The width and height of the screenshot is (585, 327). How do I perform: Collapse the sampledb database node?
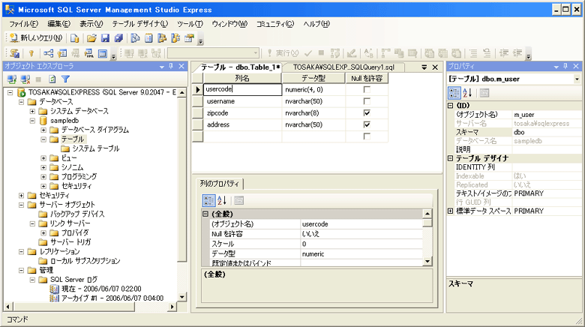[x=32, y=121]
